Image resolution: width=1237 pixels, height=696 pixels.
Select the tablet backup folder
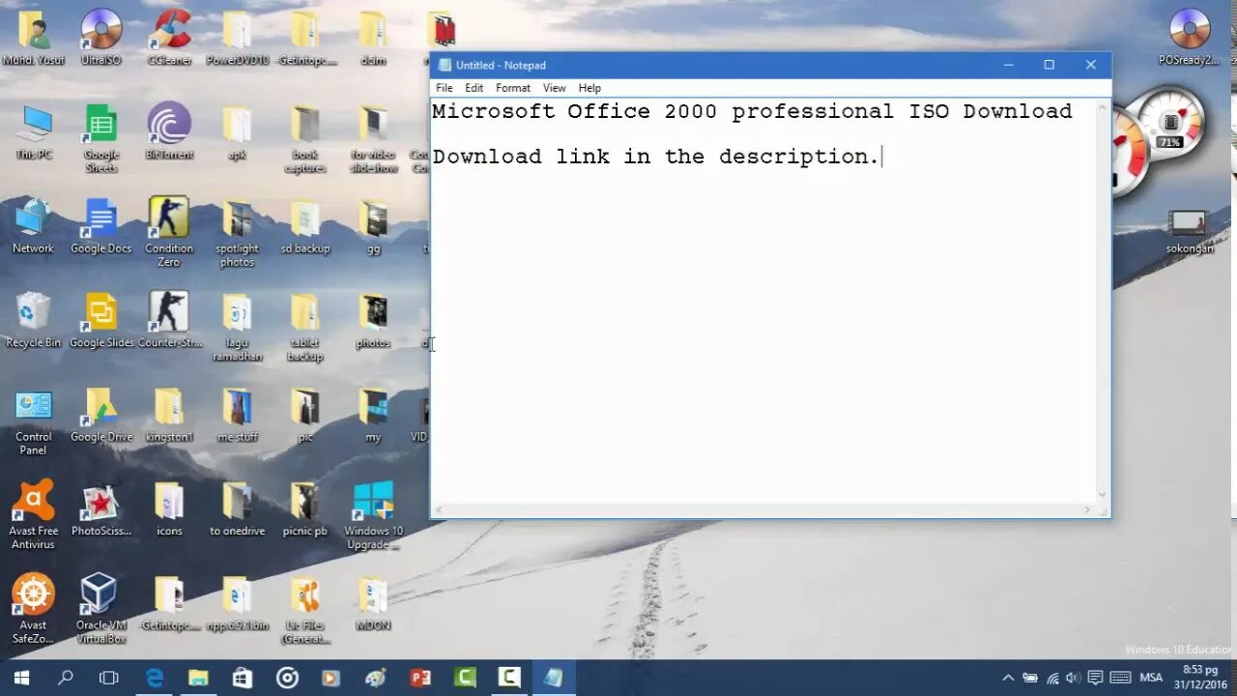click(305, 327)
